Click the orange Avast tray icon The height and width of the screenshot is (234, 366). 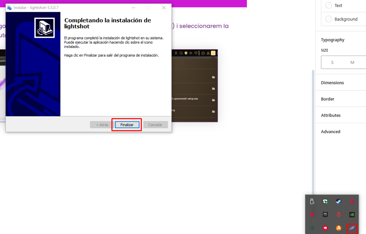coord(338,228)
